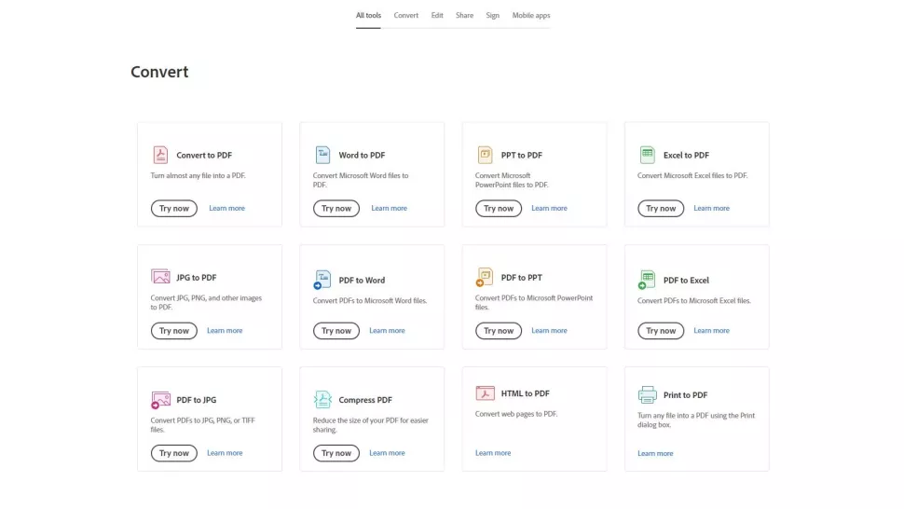904x509 pixels.
Task: Click the Word to PDF document icon
Action: tap(322, 155)
